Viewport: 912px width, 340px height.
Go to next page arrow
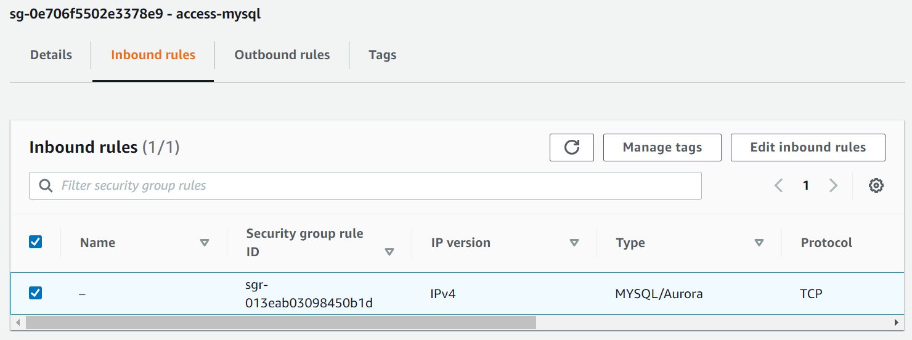point(833,185)
